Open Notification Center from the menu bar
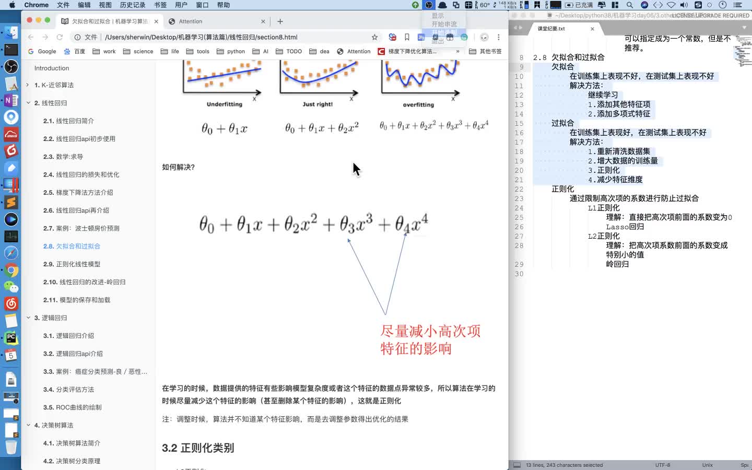 737,5
